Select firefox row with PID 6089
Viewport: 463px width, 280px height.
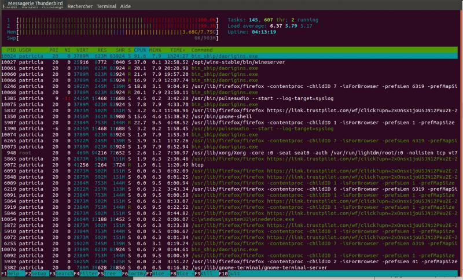pyautogui.click(x=229, y=183)
